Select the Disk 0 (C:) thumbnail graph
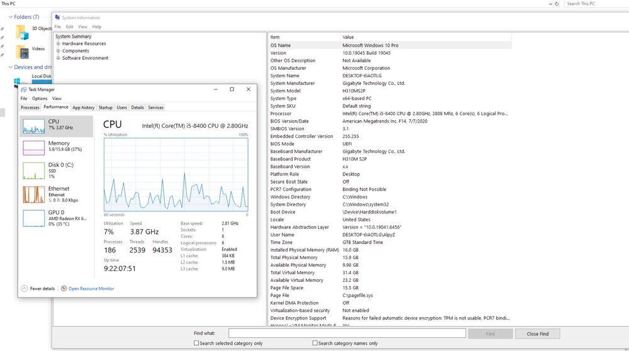This screenshot has width=629, height=351. [x=34, y=170]
